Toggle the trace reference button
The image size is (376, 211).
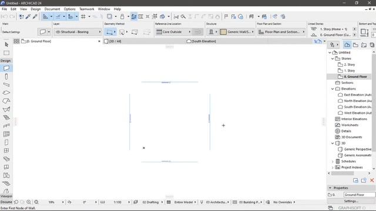pos(109,16)
